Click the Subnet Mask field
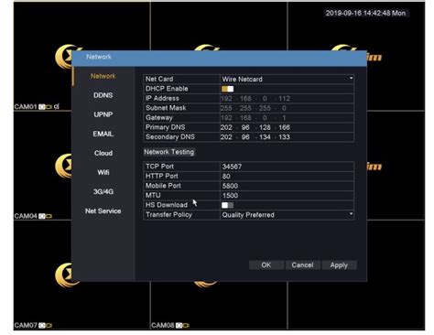Viewport: 434px width, 335px height. pos(287,108)
